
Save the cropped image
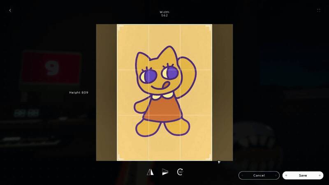(303, 176)
